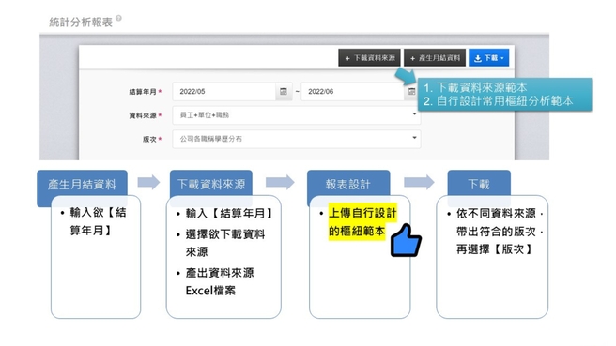Expand the 版次 dropdown
Screen dimensions: 616x346
[297, 139]
